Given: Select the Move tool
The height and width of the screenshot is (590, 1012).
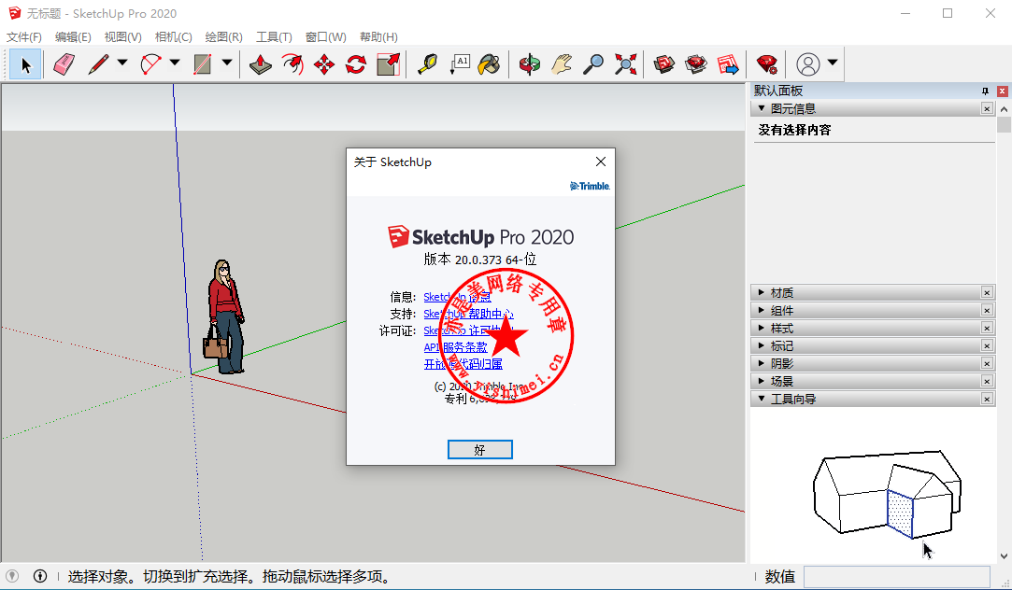Looking at the screenshot, I should click(x=324, y=64).
